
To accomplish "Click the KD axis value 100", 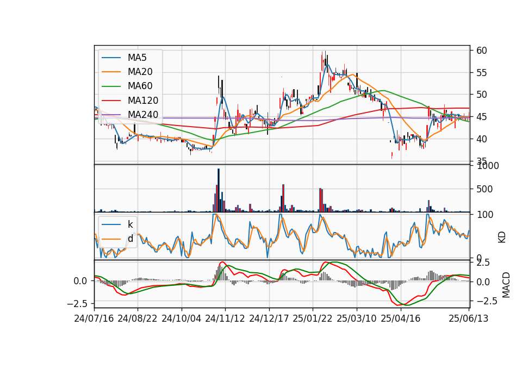I will [x=484, y=215].
